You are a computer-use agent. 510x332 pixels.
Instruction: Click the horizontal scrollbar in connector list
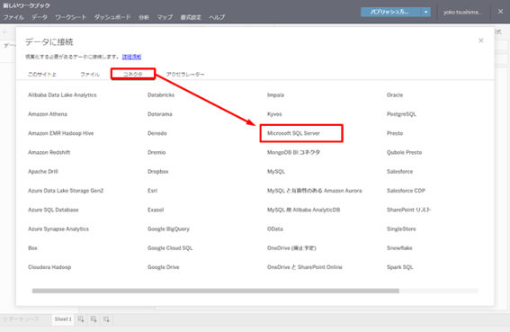tap(216, 291)
